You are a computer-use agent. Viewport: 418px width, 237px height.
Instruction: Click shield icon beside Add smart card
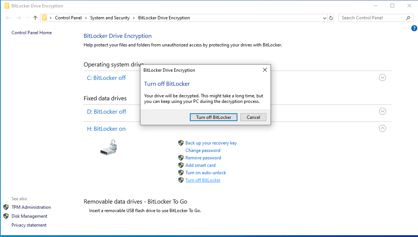(181, 165)
